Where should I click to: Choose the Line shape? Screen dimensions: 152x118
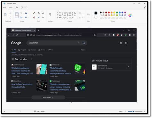point(57,13)
